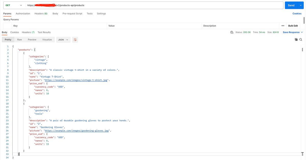Switch to the Raw response view
The image size is (306, 160).
point(19,40)
